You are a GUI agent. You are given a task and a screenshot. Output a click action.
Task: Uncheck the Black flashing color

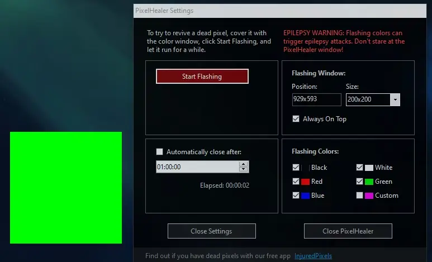click(296, 168)
